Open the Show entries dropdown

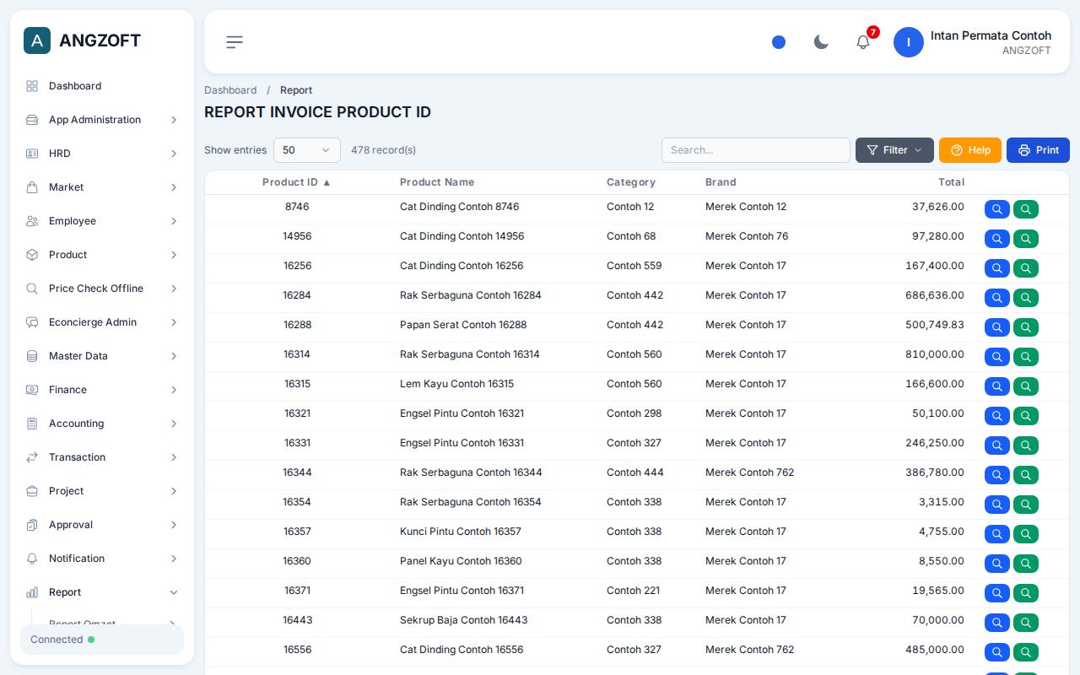(307, 150)
